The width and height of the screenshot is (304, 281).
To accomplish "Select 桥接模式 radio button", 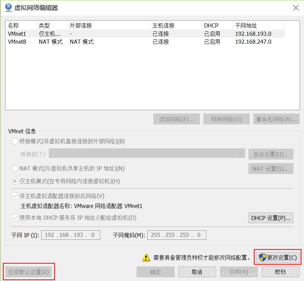I will (15, 141).
